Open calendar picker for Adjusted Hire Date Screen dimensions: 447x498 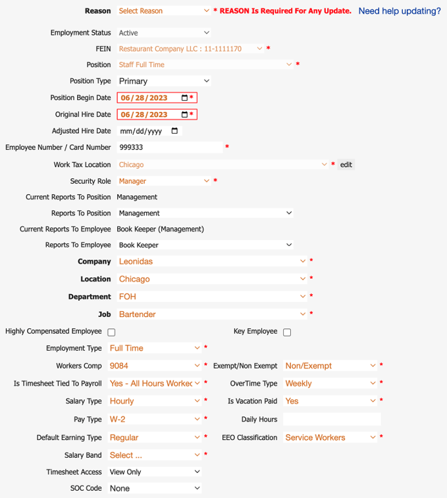174,131
